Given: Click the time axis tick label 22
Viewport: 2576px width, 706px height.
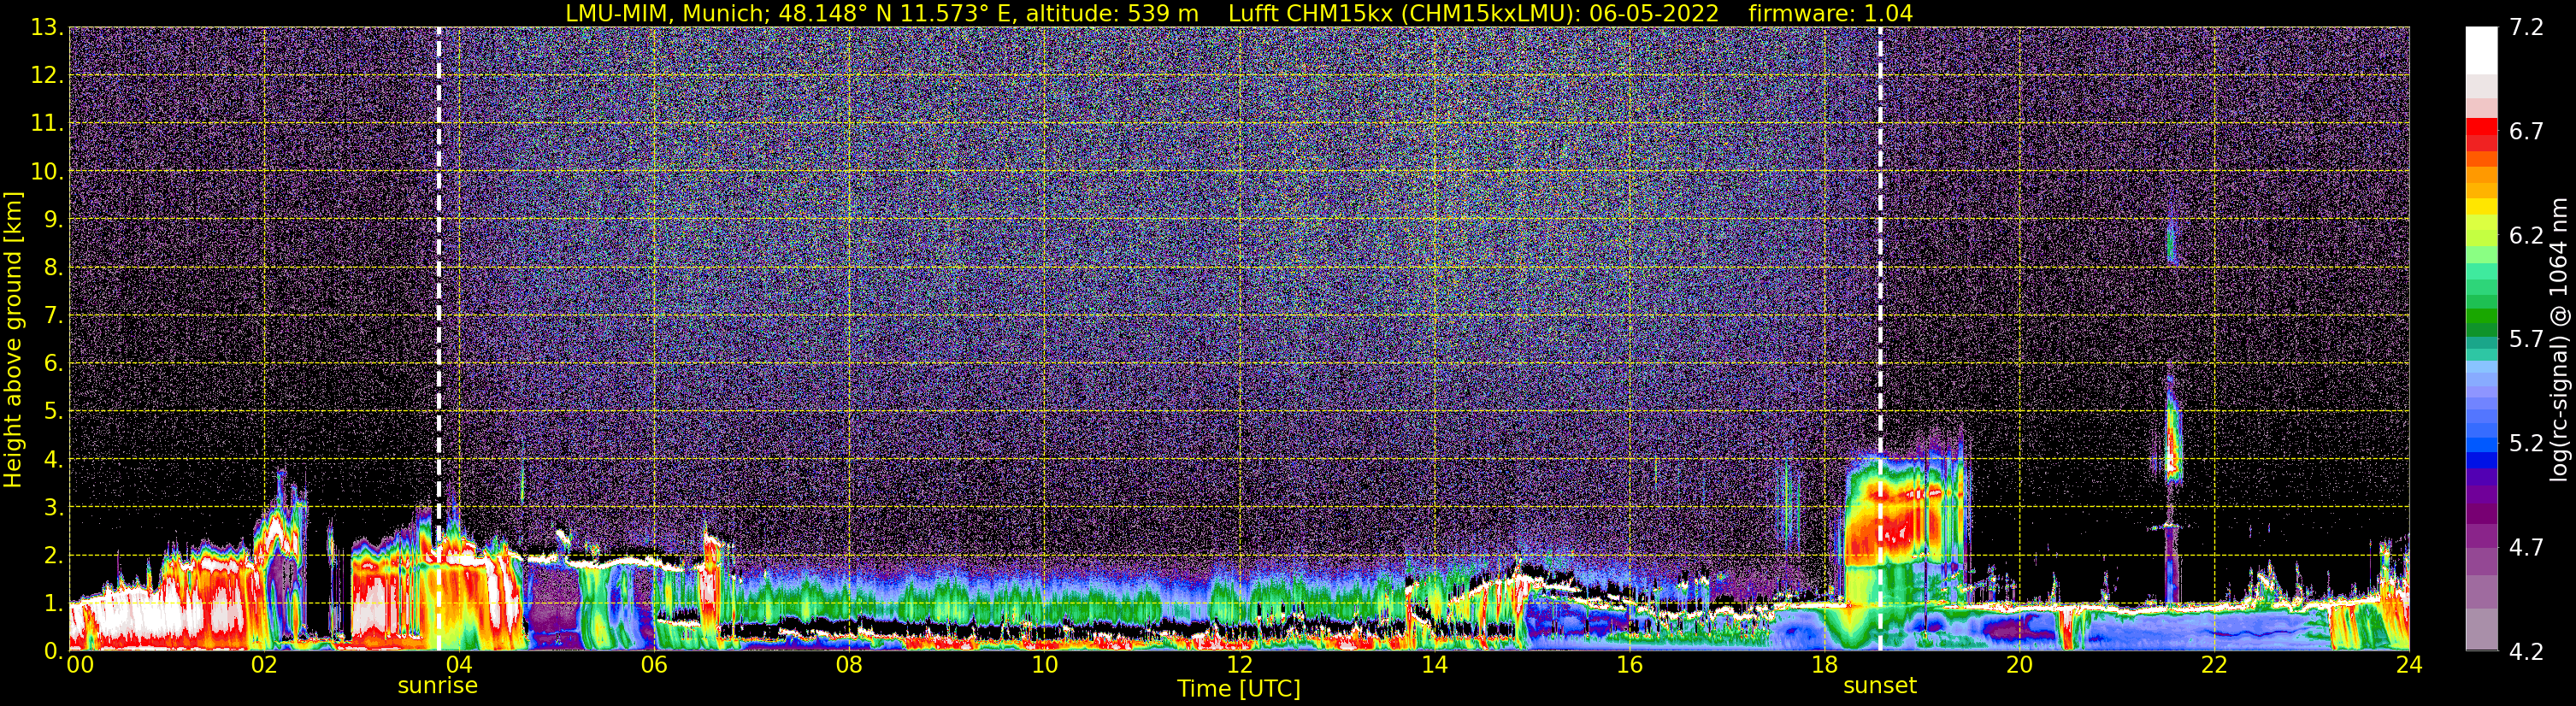Looking at the screenshot, I should tap(2214, 665).
